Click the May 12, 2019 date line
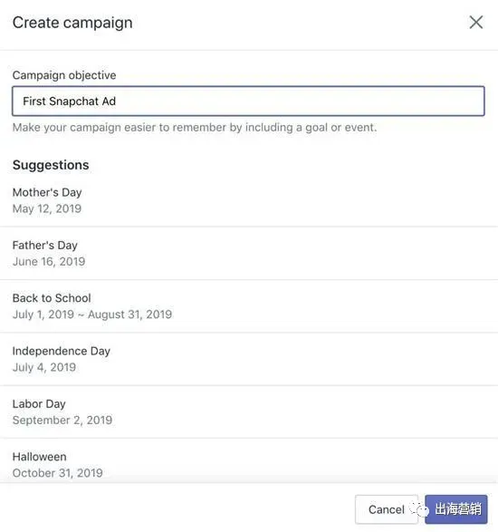 [47, 208]
